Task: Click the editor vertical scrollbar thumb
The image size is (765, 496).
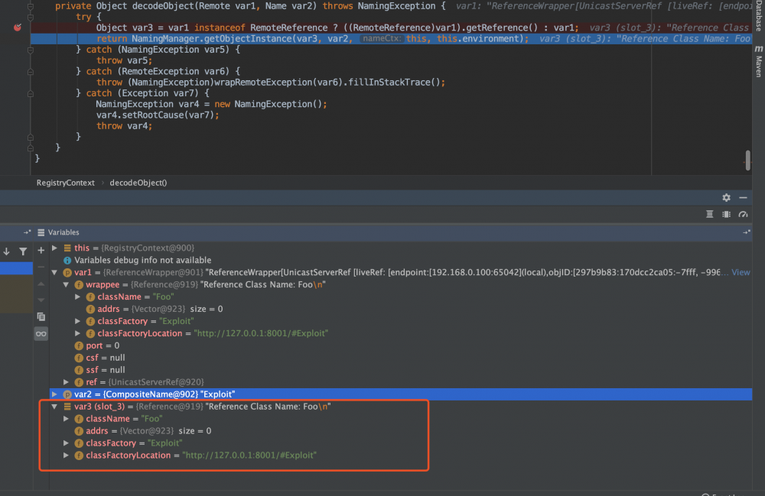Action: tap(747, 160)
